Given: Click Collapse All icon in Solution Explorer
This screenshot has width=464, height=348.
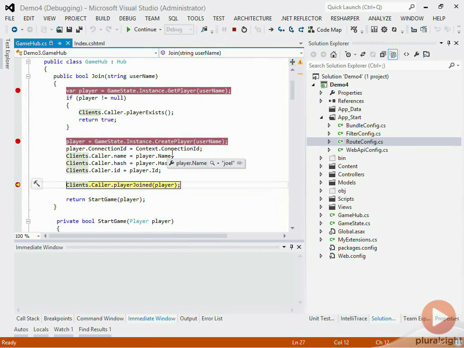Looking at the screenshot, I should pyautogui.click(x=383, y=54).
